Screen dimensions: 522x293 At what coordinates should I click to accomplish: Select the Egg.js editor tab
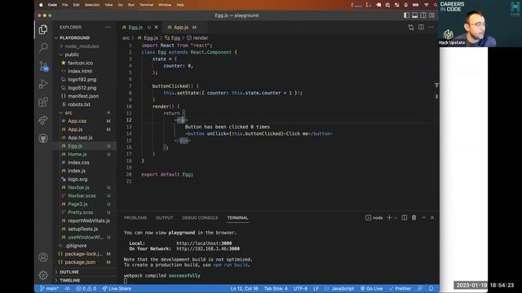coord(135,27)
